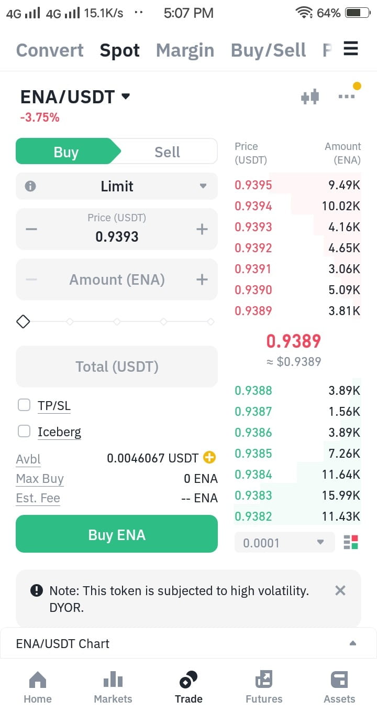377x711 pixels.
Task: Tap the green Buy ENA button
Action: pos(117,534)
